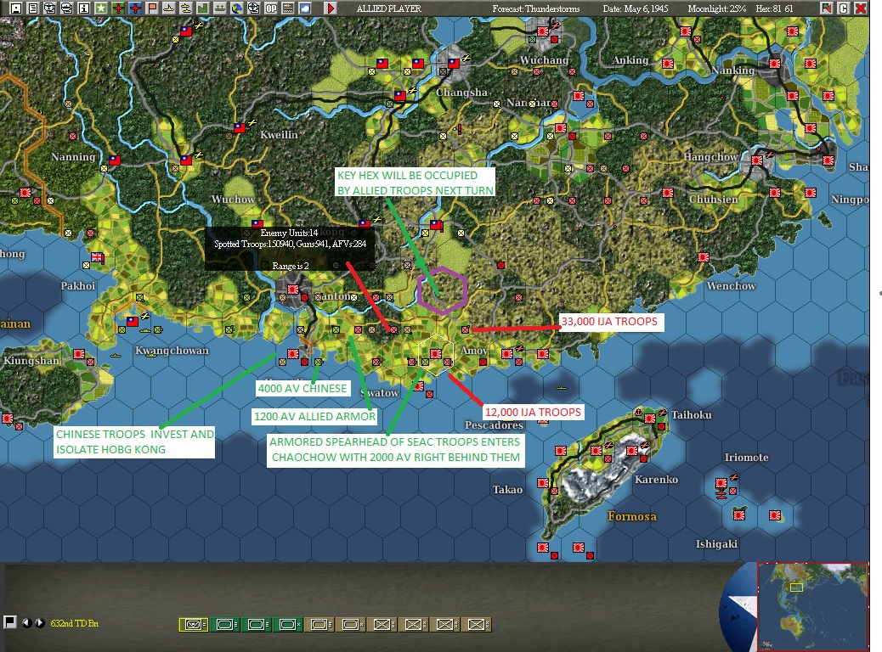The width and height of the screenshot is (882, 652).
Task: Click the 'Moonlight: 25%' text
Action: tap(716, 8)
